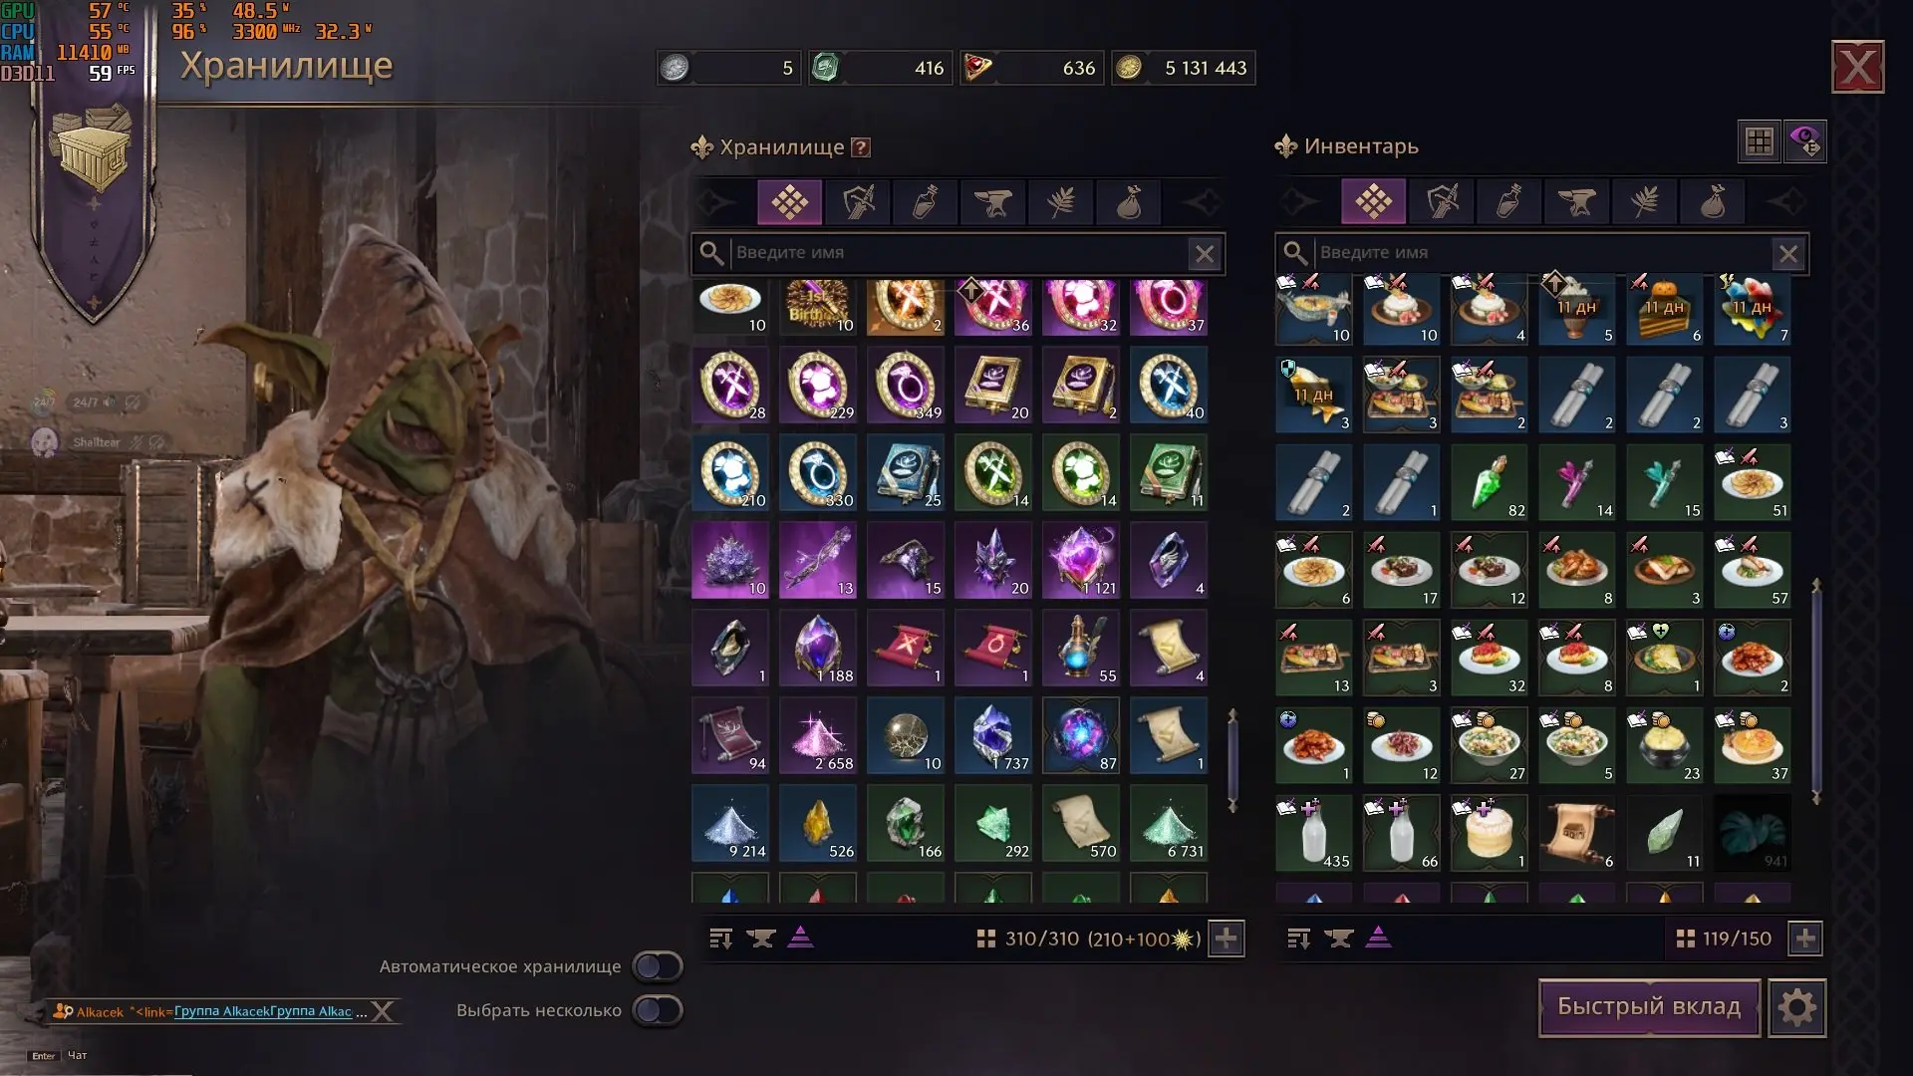The image size is (1913, 1076).
Task: Expand storage capacity with plus button
Action: tap(1227, 939)
